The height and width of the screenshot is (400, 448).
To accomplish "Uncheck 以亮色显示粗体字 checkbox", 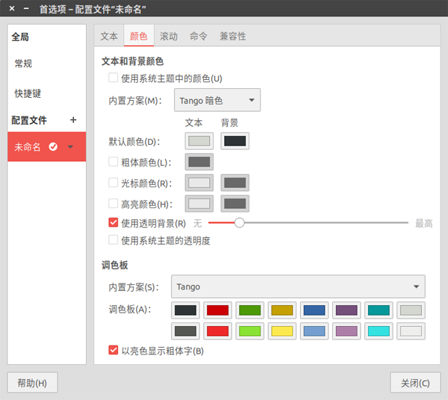I will [x=113, y=350].
